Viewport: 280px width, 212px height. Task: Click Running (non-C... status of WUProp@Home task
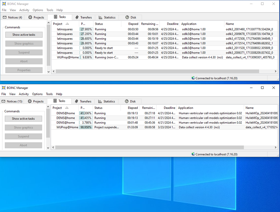pyautogui.click(x=106, y=57)
